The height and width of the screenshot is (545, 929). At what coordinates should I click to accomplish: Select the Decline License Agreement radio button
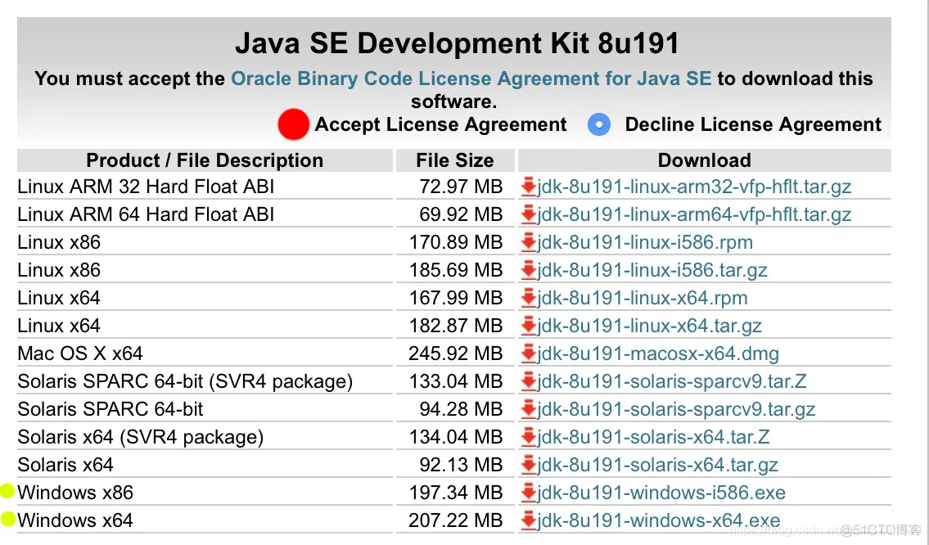599,124
